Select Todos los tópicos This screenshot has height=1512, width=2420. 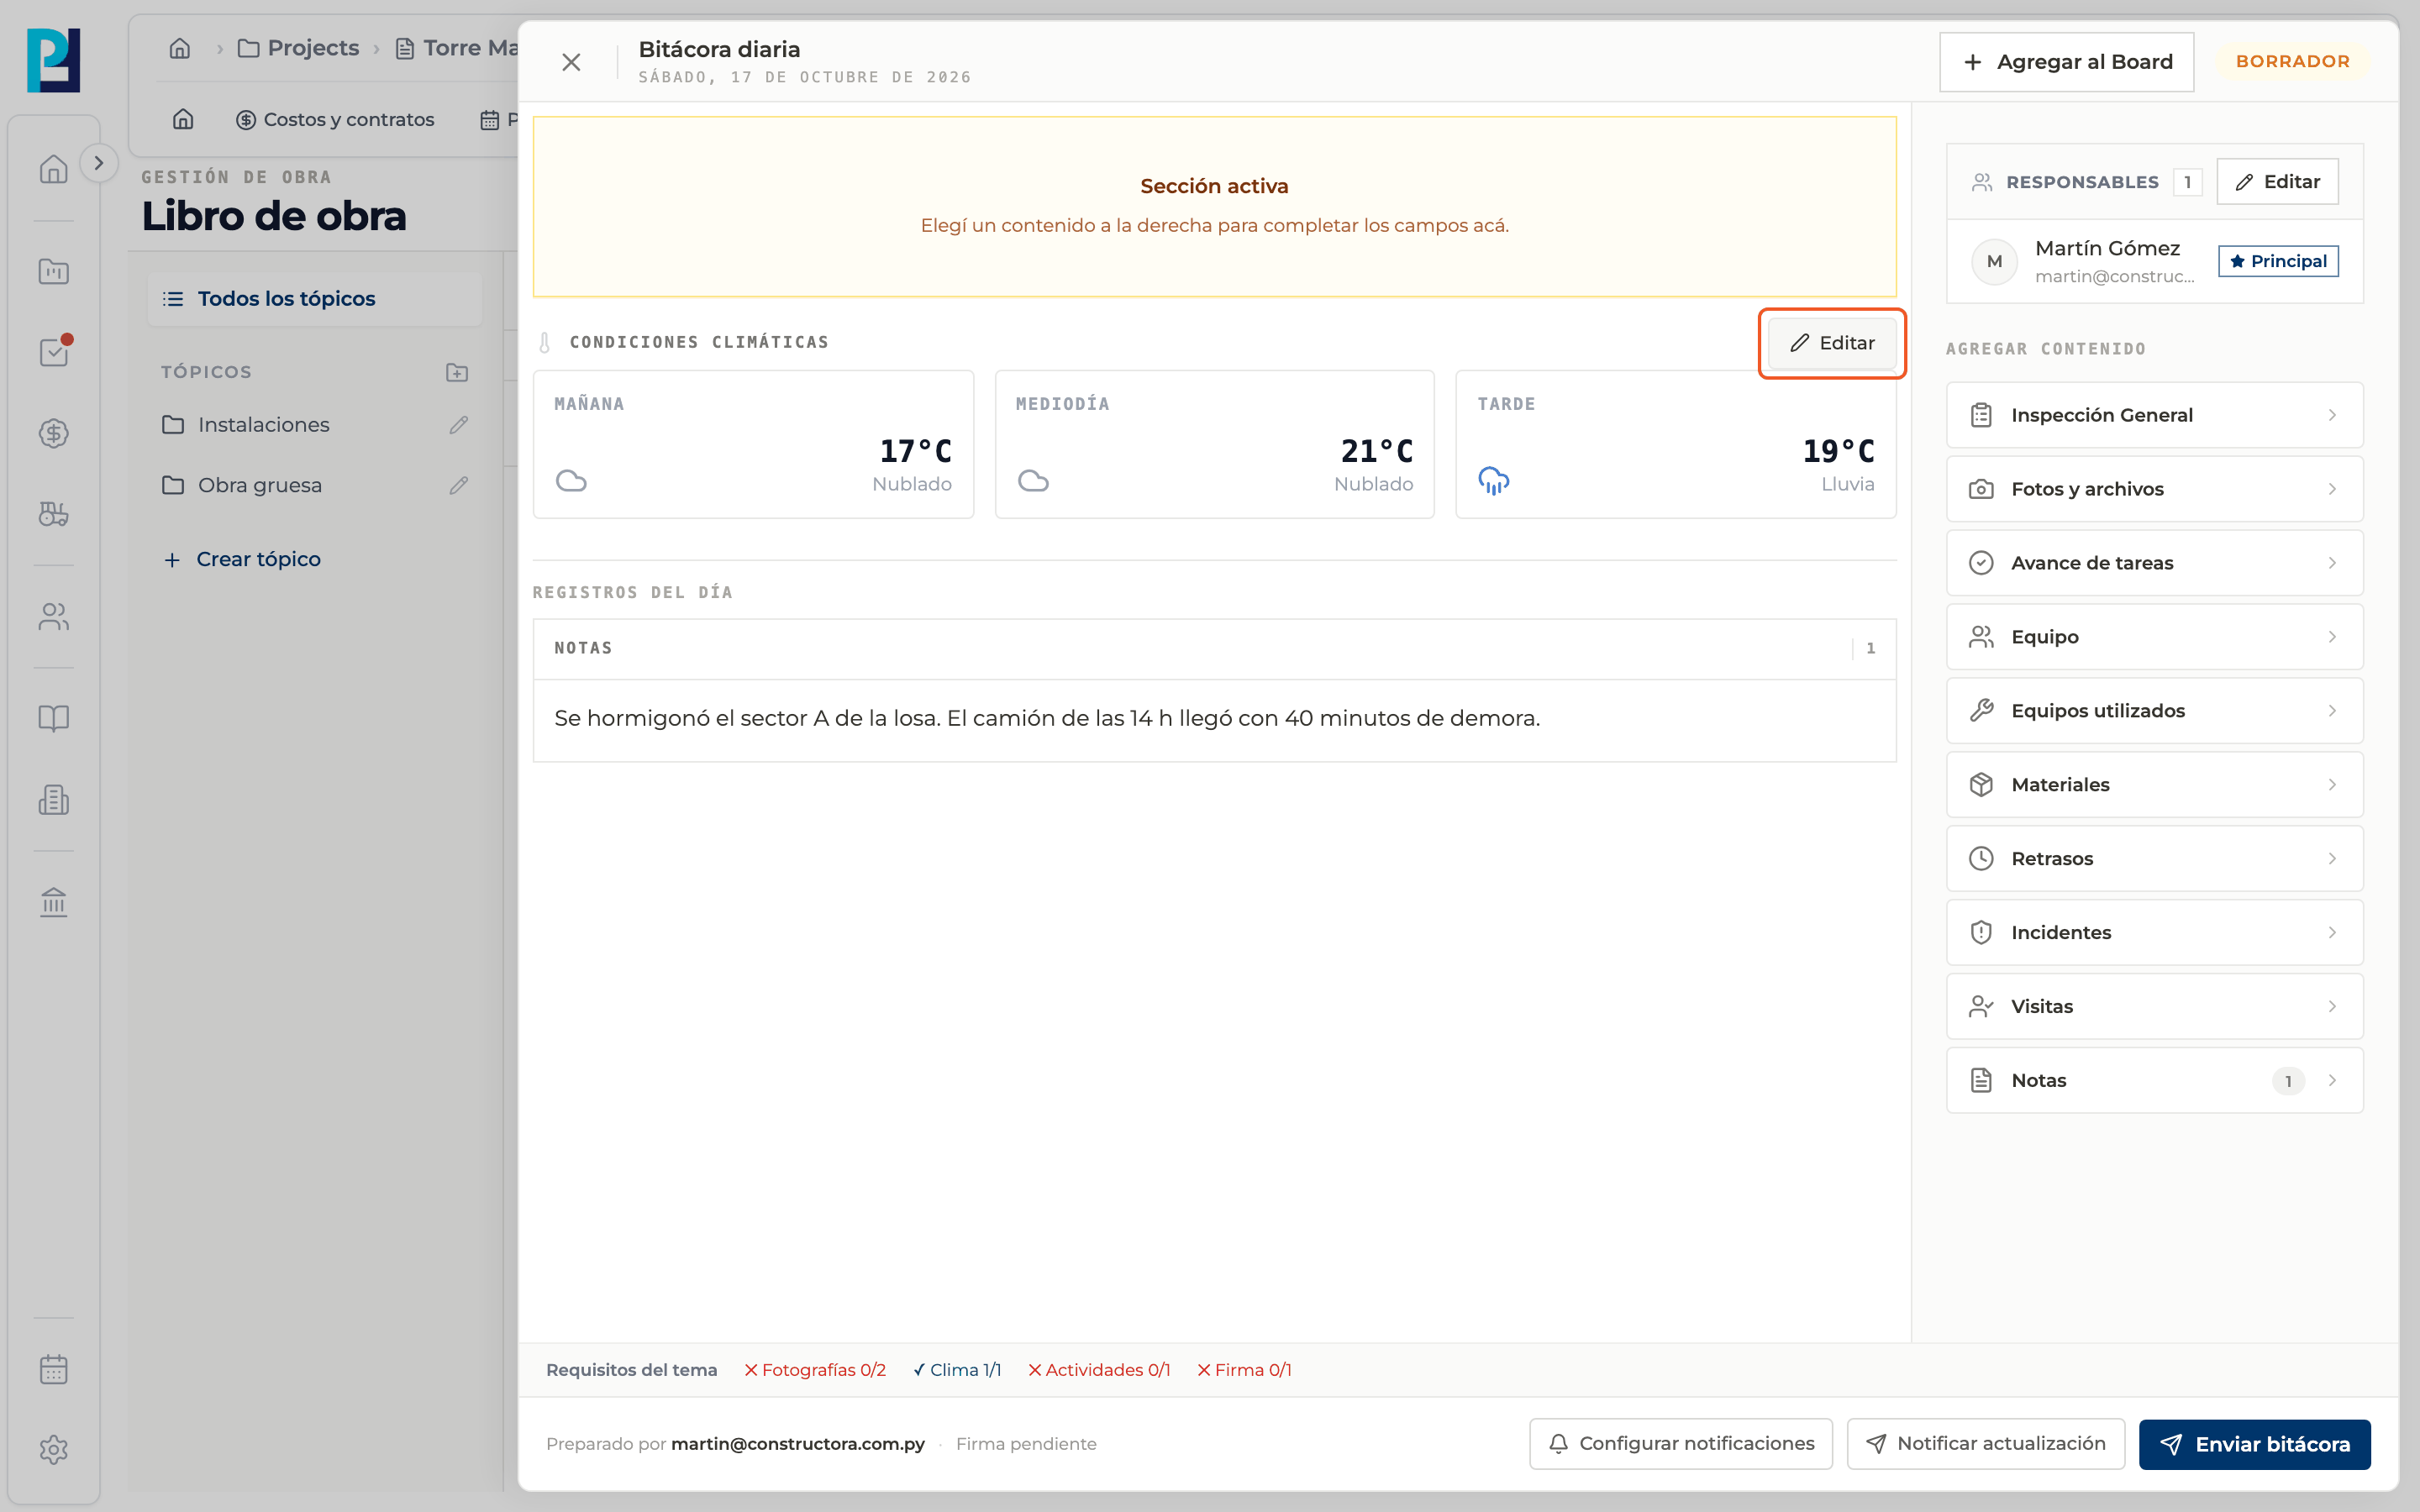click(x=315, y=299)
